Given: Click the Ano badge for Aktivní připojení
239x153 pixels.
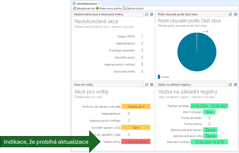Looking at the screenshot, I should pyautogui.click(x=209, y=112).
